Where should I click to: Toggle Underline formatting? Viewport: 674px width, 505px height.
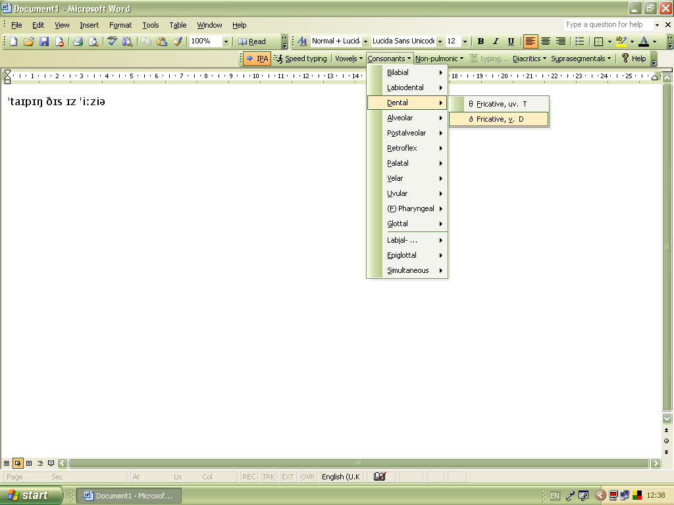coord(511,41)
